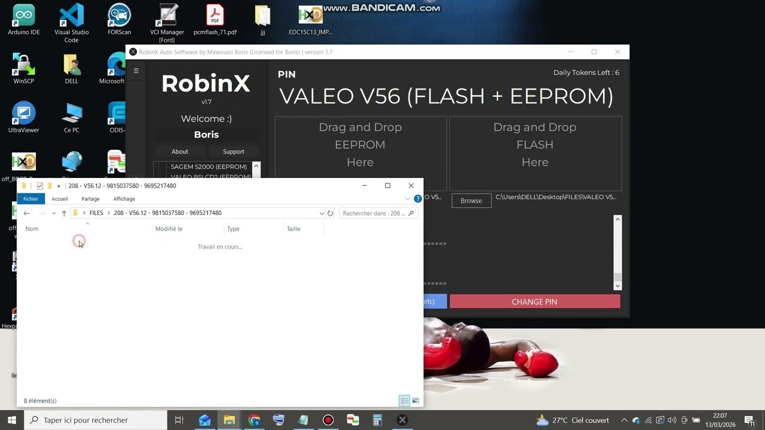Open the WinSCP desktop icon

tap(24, 69)
